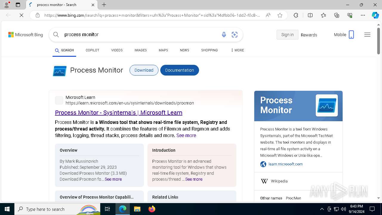
Task: View site information lock icon
Action: click(x=38, y=15)
